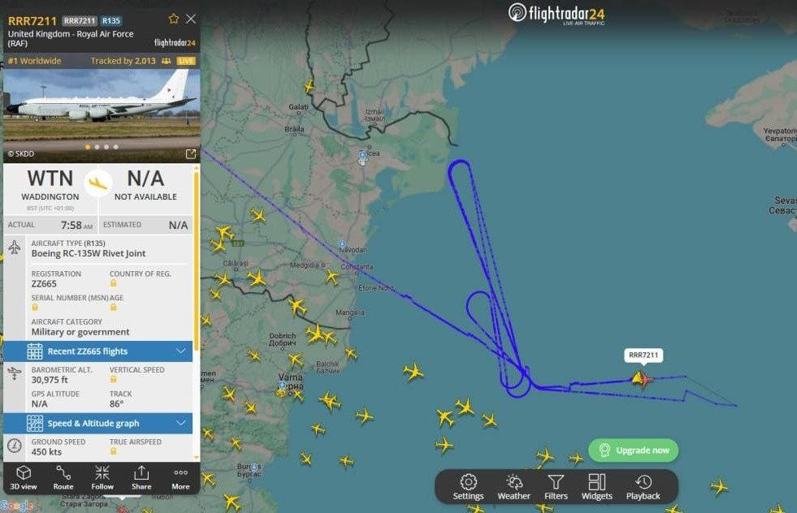Image resolution: width=797 pixels, height=513 pixels.
Task: Open the More options menu
Action: [180, 477]
